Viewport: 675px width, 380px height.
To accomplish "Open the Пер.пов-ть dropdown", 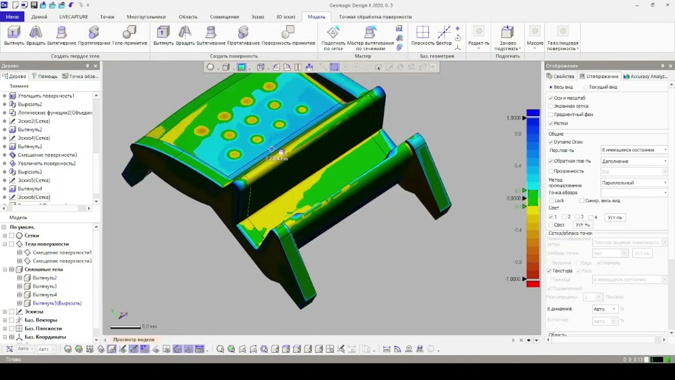I will [x=634, y=150].
